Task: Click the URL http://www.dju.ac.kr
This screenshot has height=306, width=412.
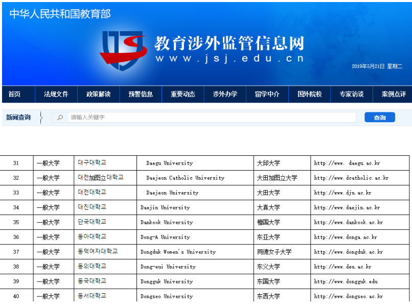Action: pyautogui.click(x=342, y=193)
